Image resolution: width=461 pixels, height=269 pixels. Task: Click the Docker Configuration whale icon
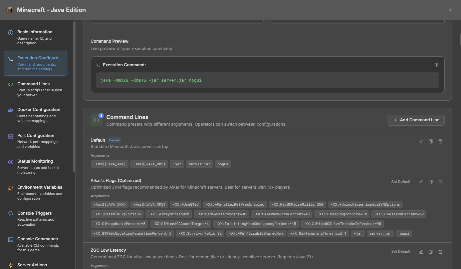tap(10, 109)
